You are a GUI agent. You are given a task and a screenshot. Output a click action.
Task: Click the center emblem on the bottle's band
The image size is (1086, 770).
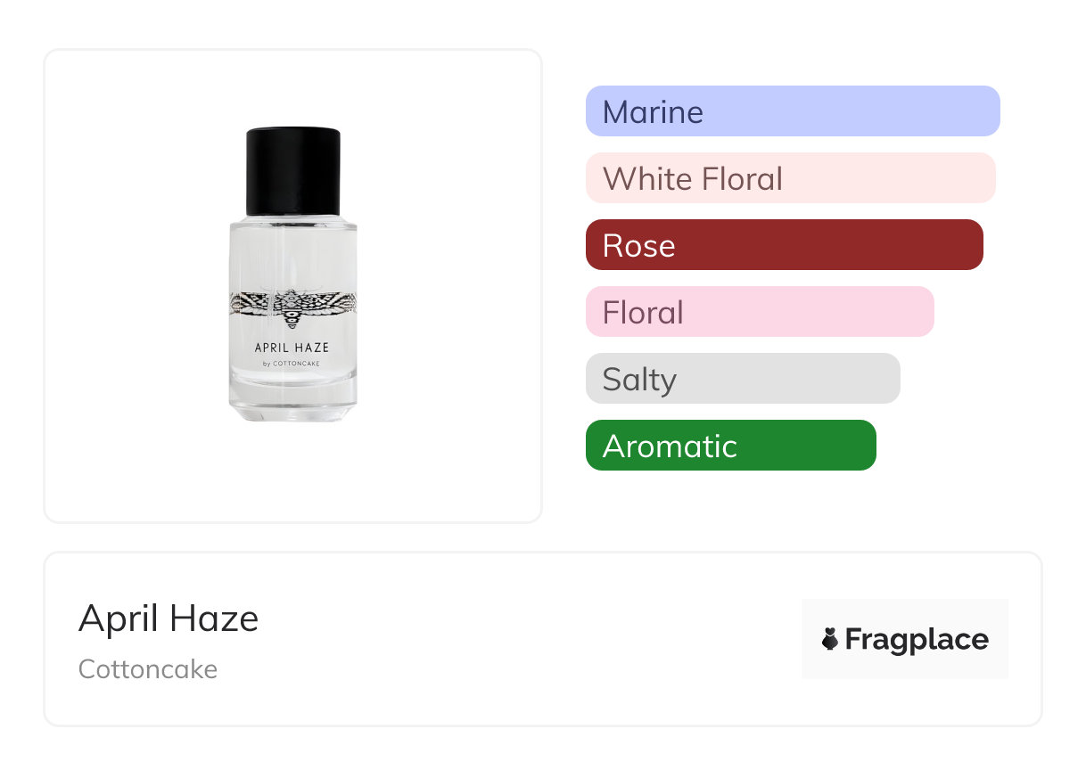pos(292,308)
